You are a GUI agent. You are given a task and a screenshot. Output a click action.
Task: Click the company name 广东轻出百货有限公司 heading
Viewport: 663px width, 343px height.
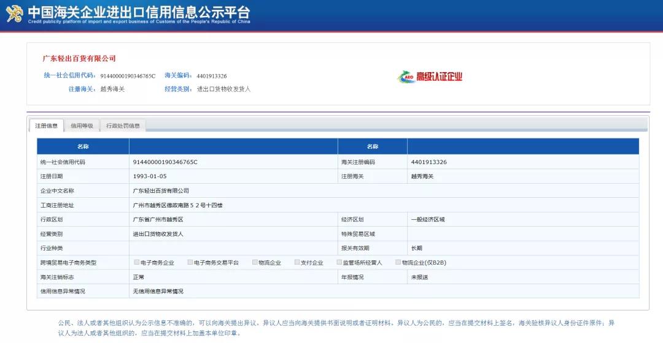(x=79, y=59)
